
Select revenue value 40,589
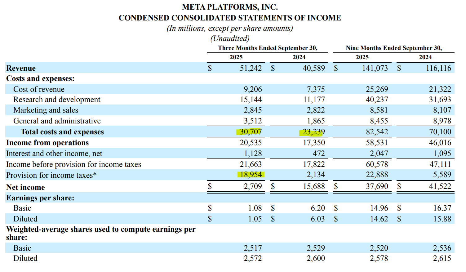click(x=314, y=68)
